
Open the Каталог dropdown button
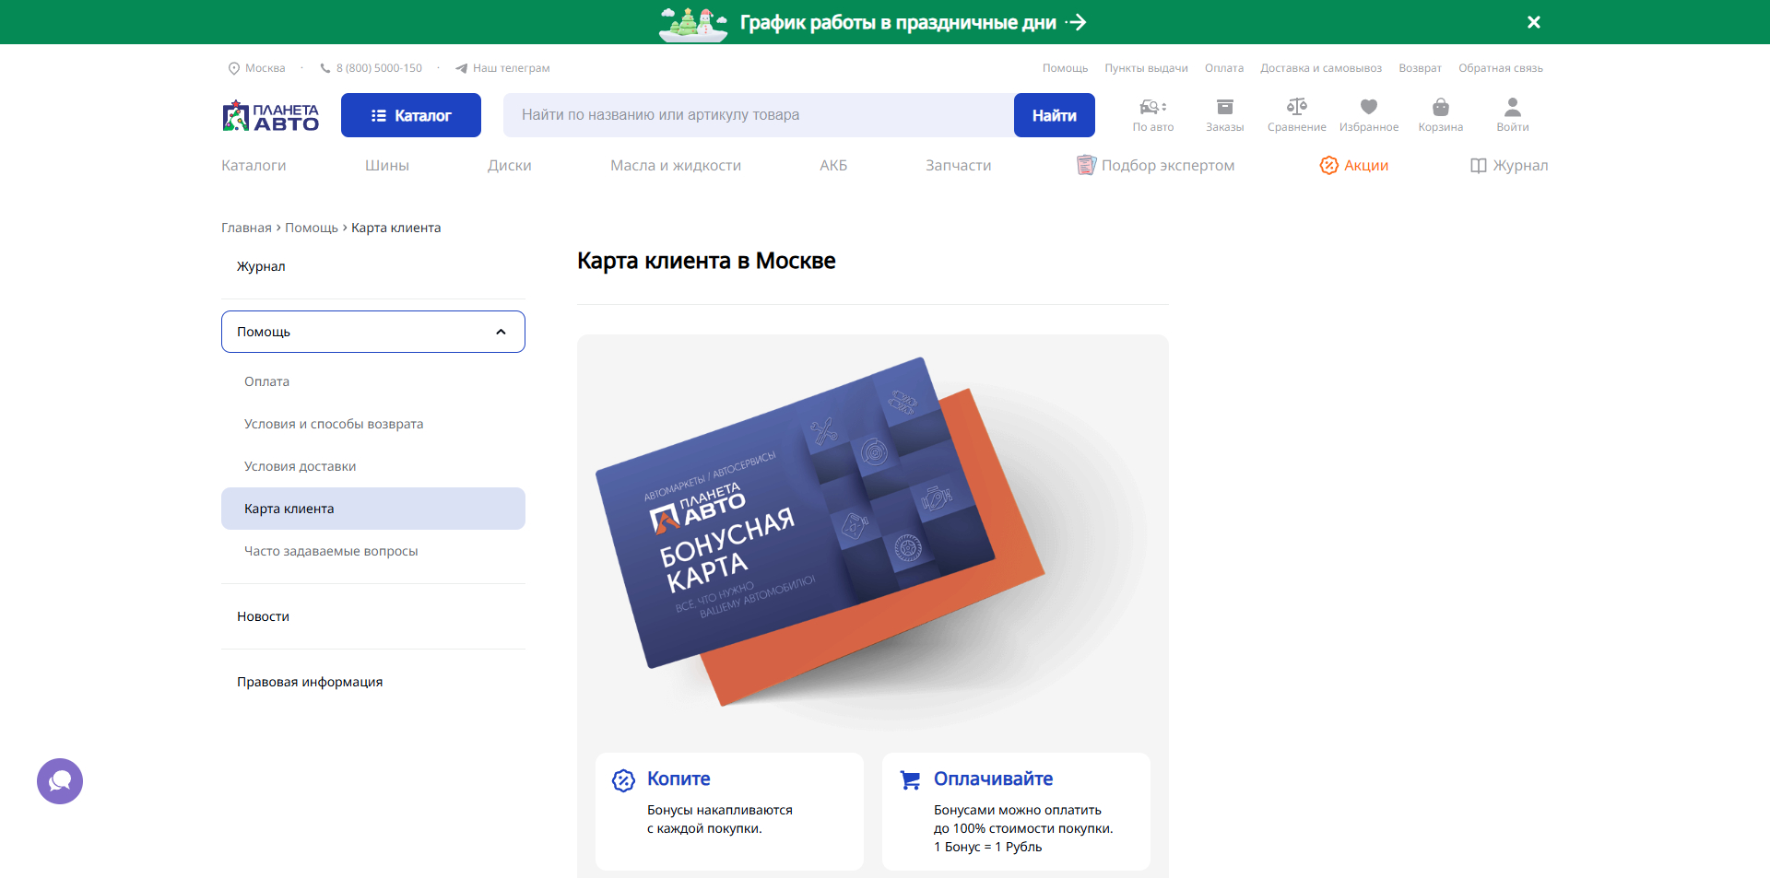coord(410,114)
